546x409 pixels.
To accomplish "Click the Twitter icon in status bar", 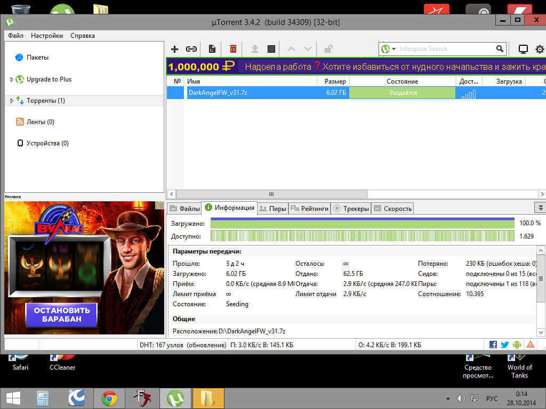I will 505,345.
